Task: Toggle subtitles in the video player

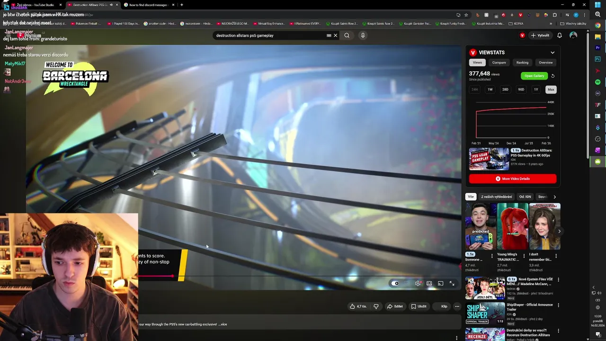Action: click(407, 283)
